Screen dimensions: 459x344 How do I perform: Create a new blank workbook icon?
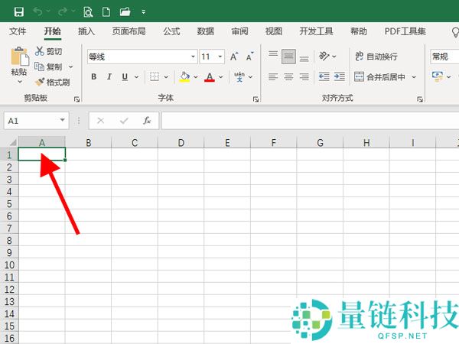tap(106, 12)
